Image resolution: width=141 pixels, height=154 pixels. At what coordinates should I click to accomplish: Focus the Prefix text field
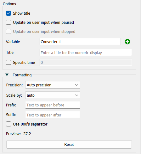53,105
